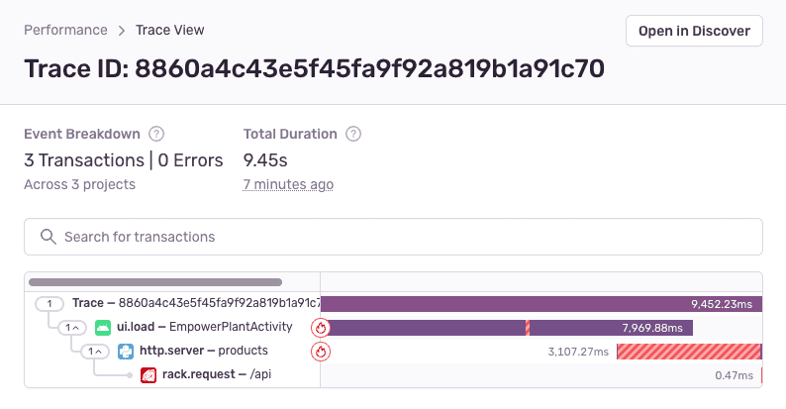
Task: Select Trace View breadcrumb item
Action: point(170,30)
